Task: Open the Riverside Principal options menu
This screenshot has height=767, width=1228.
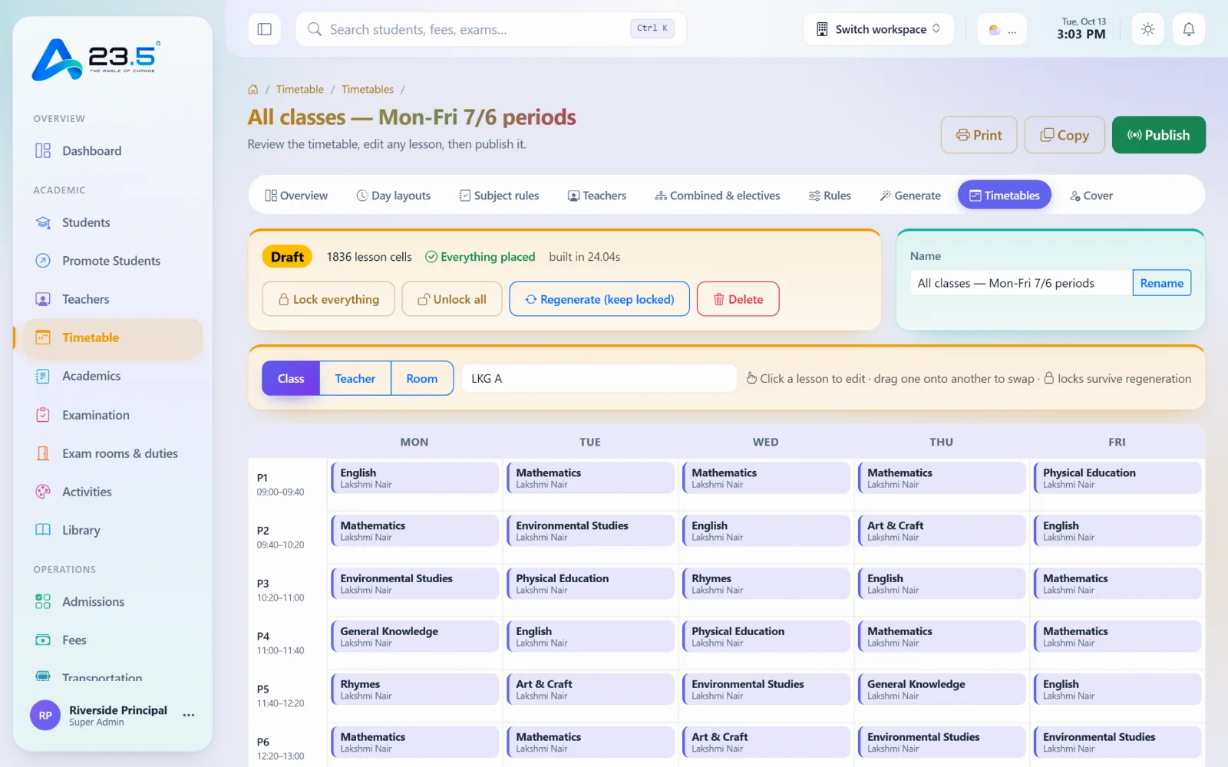Action: click(189, 715)
